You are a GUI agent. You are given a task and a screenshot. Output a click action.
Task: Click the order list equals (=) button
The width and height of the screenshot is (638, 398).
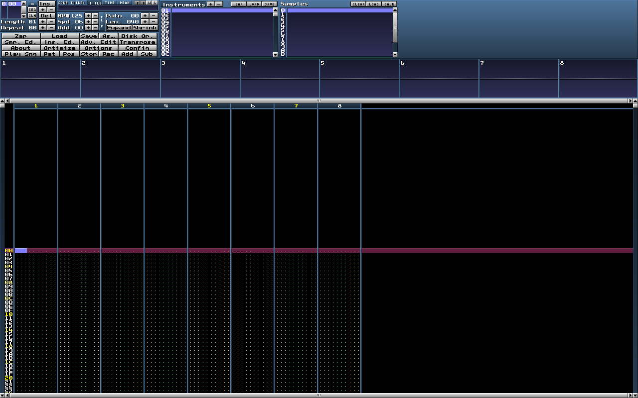(32, 3)
